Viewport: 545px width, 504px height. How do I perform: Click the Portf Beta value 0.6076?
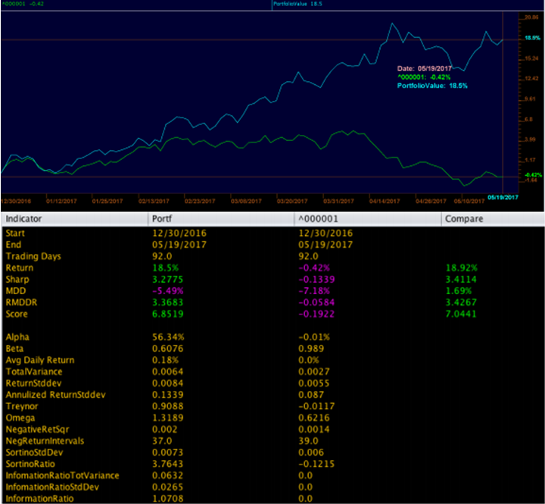[x=168, y=349]
